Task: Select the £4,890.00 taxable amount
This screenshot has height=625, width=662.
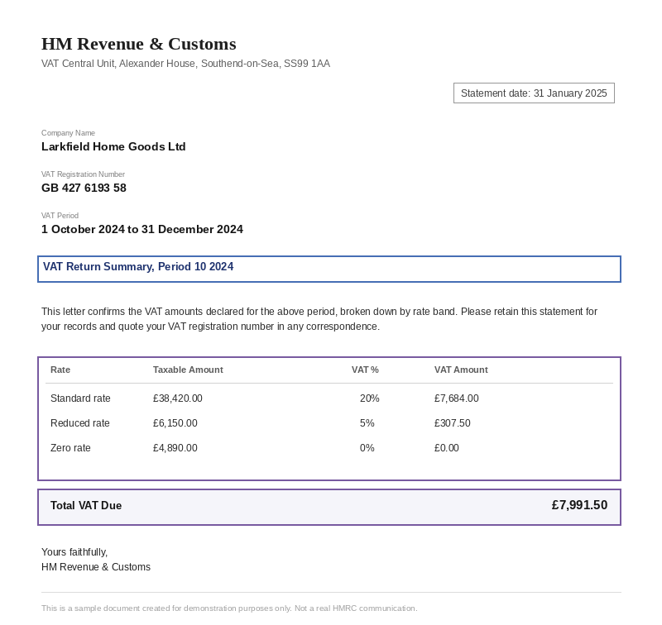Action: pos(175,448)
